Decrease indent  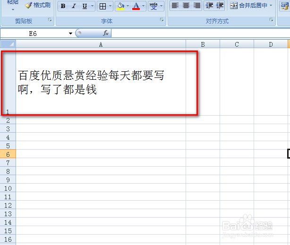point(209,6)
